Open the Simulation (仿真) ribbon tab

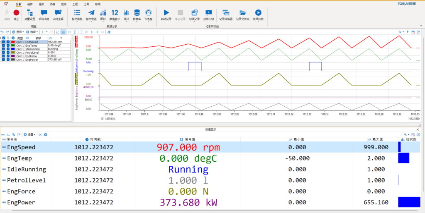[52, 4]
